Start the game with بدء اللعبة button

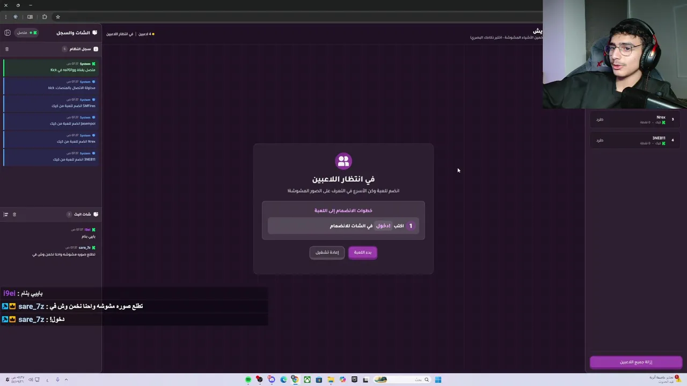click(363, 253)
